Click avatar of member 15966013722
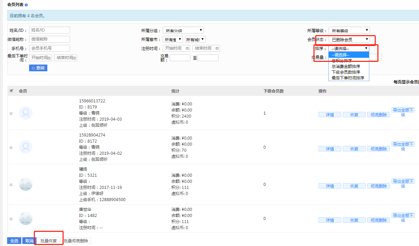This screenshot has width=419, height=246. pos(26,113)
